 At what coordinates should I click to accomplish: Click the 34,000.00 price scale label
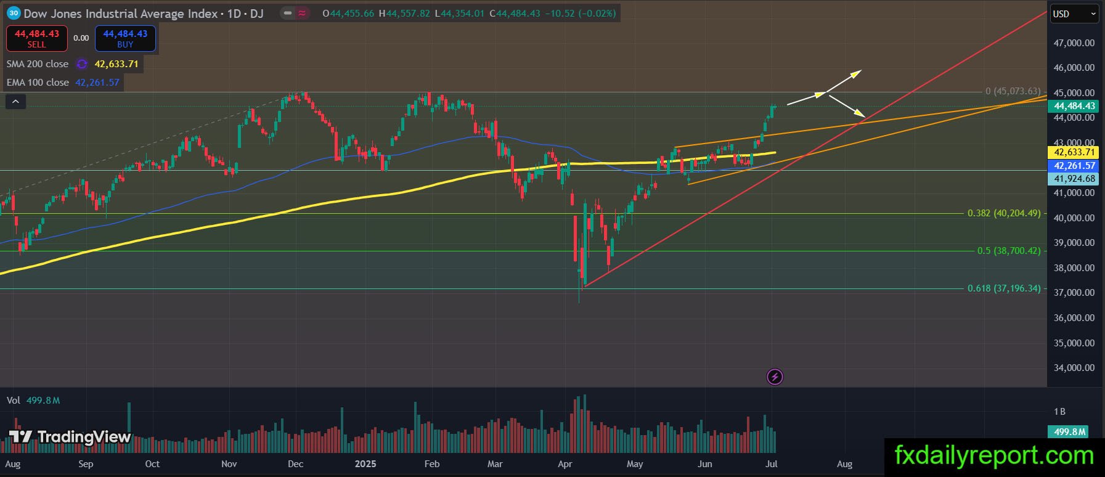(1074, 368)
